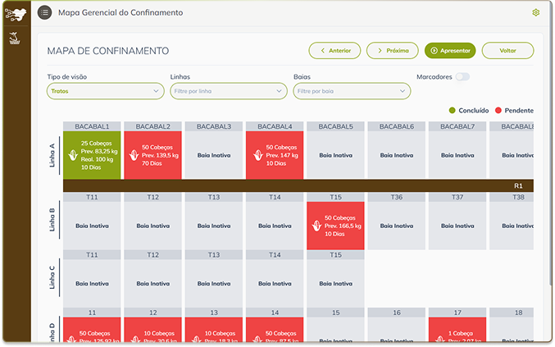Expand the Filtre por baia dropdown

(352, 91)
